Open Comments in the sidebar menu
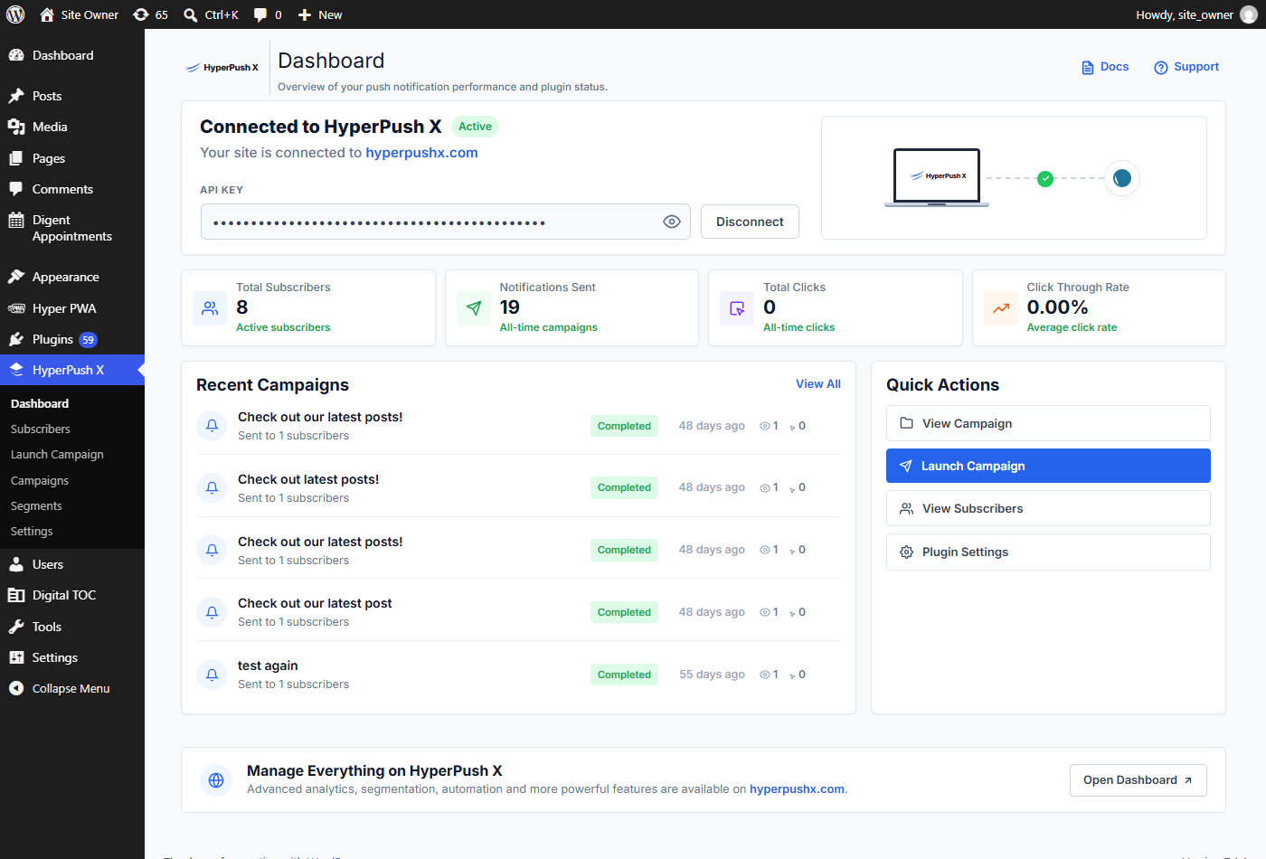This screenshot has height=859, width=1266. click(x=72, y=189)
